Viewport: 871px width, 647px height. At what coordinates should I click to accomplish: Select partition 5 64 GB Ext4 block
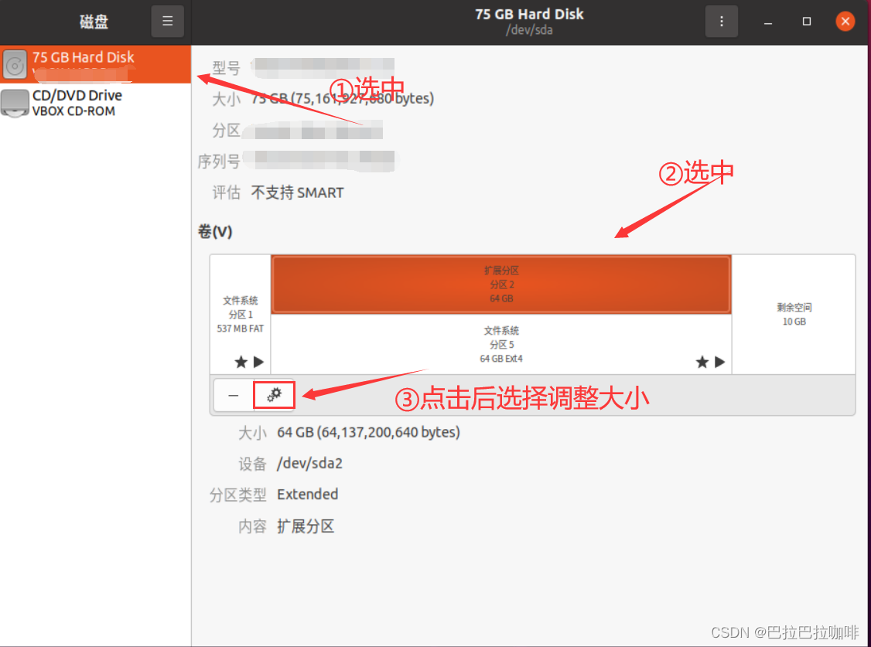pos(501,345)
